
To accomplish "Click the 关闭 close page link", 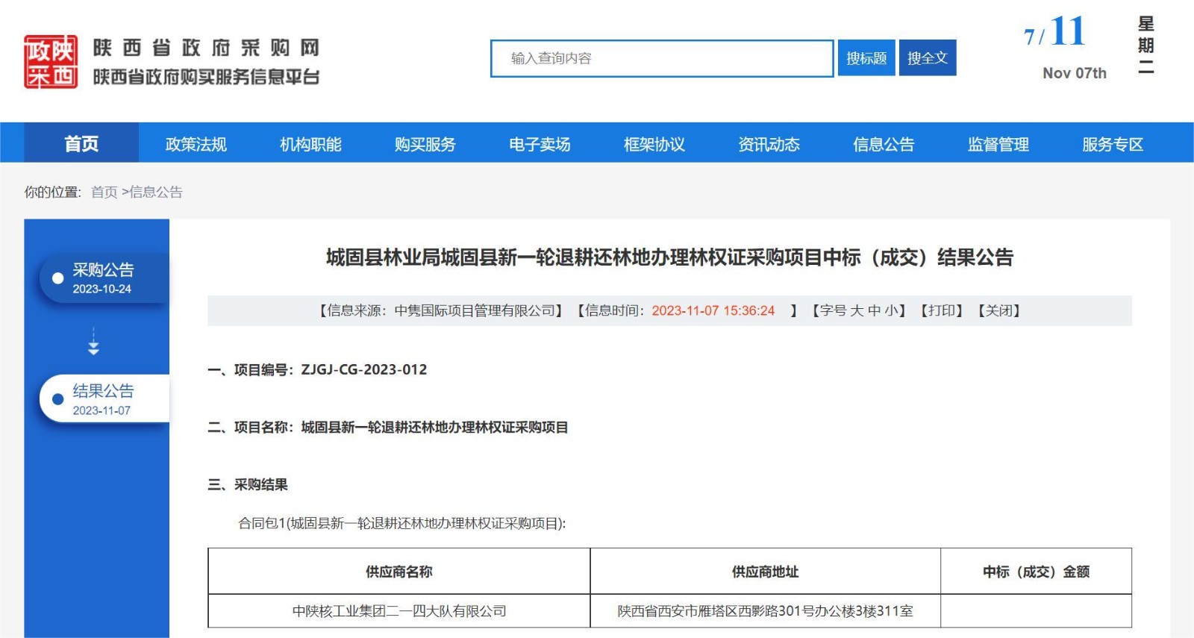I will coord(998,310).
